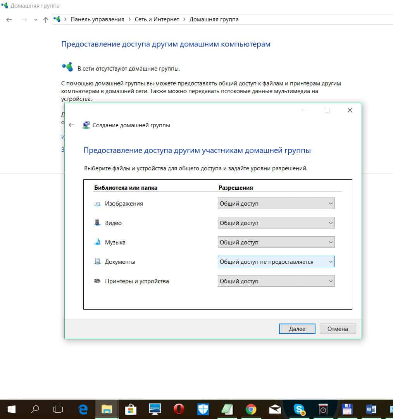Screen dimensions: 393x419
Task: Open recent locations chevron in navigation bar
Action: (36, 19)
